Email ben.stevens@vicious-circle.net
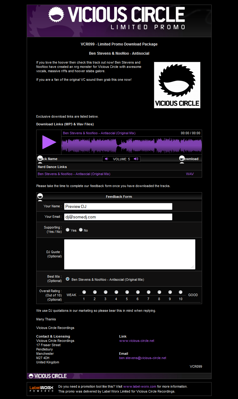The width and height of the screenshot is (238, 399). [x=142, y=358]
